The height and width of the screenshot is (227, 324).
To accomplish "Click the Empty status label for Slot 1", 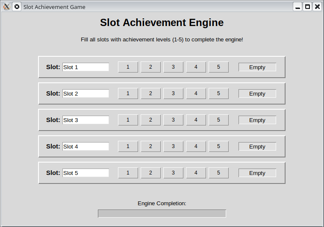I will (x=257, y=67).
